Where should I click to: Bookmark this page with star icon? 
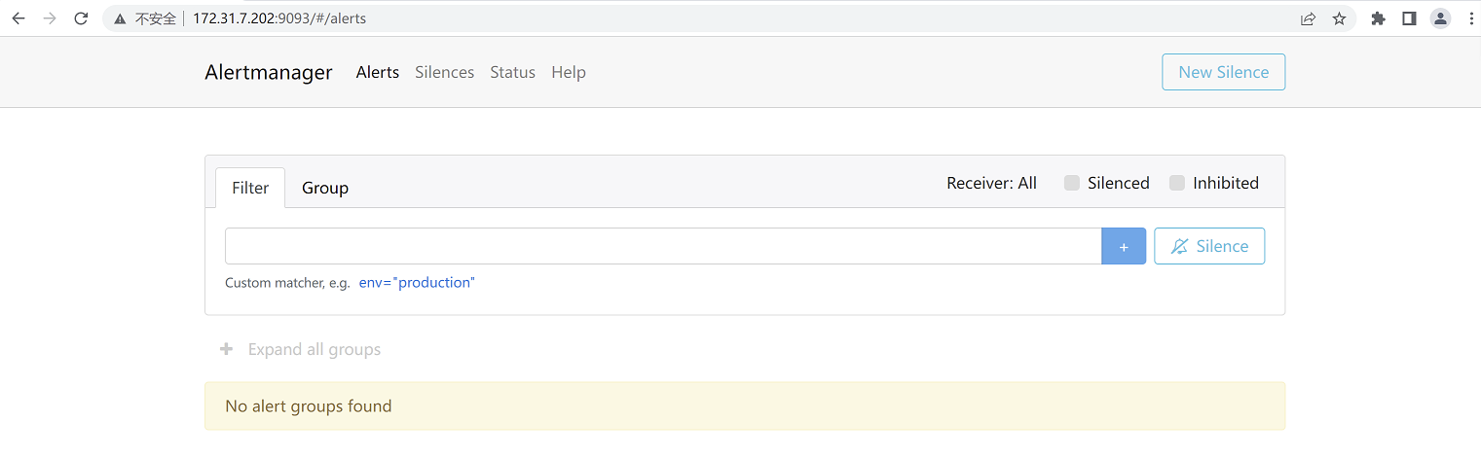pos(1339,18)
